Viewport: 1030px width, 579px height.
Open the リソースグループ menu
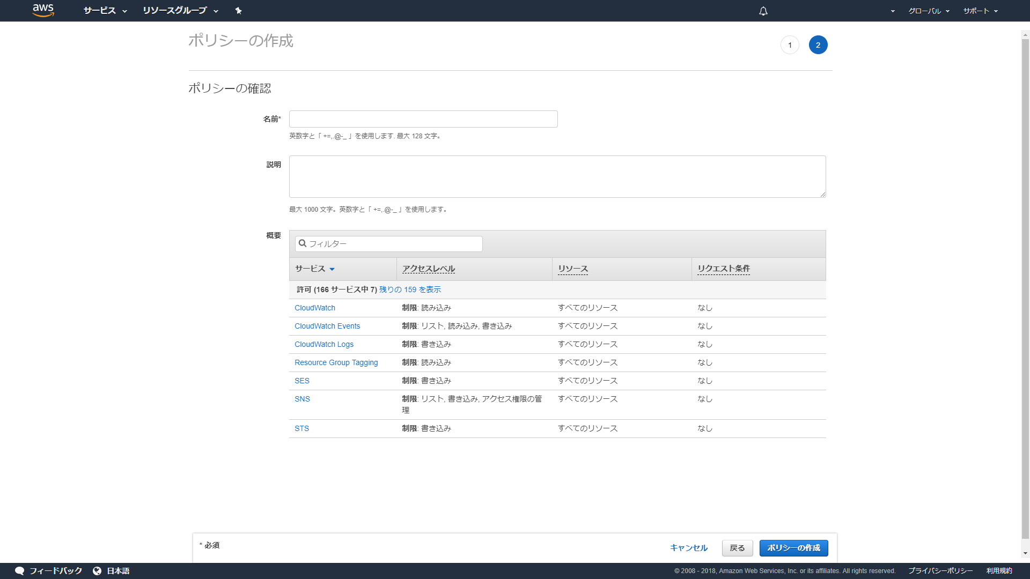180,11
